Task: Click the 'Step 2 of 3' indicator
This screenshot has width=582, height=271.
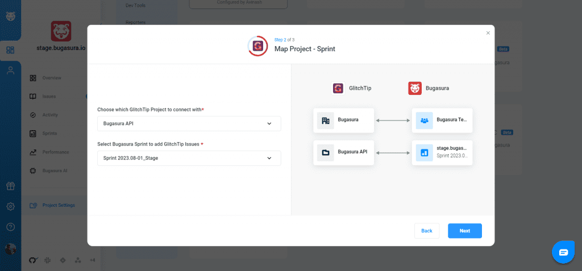Action: 284,40
